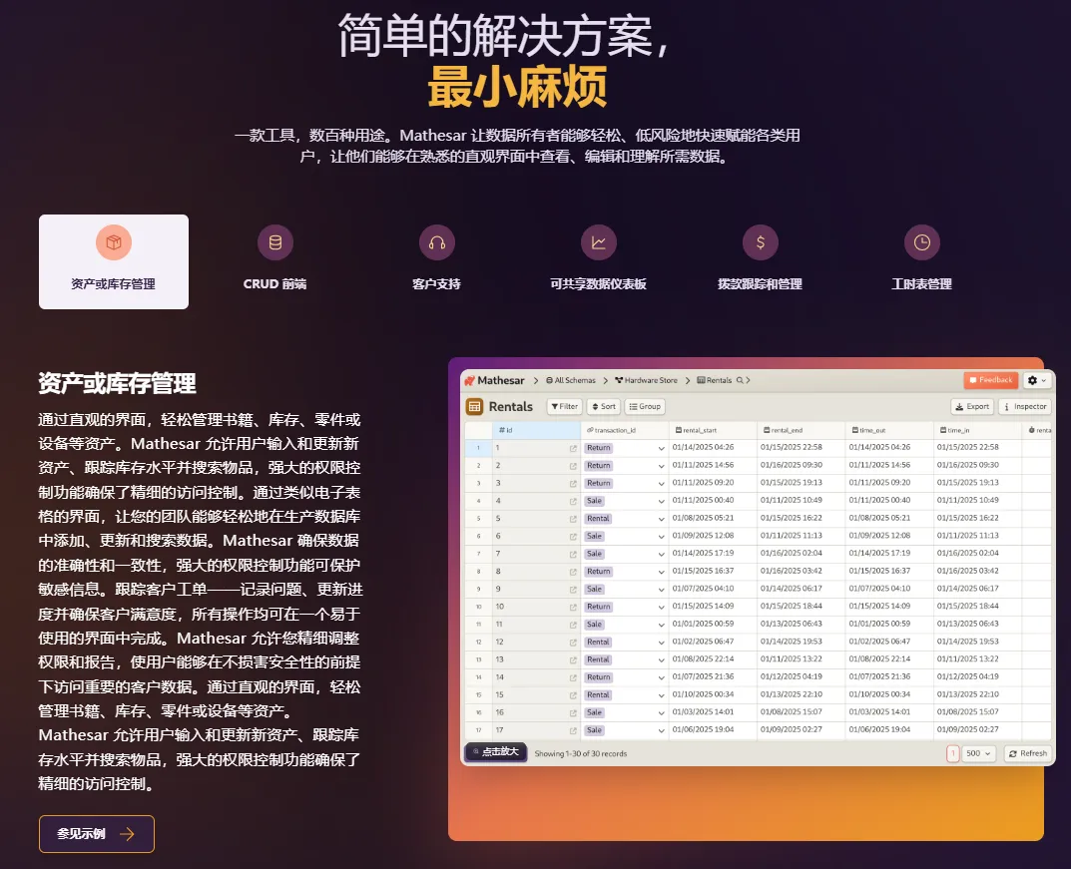This screenshot has height=869, width=1071.
Task: Click the line chart dashboard icon
Action: tap(598, 242)
